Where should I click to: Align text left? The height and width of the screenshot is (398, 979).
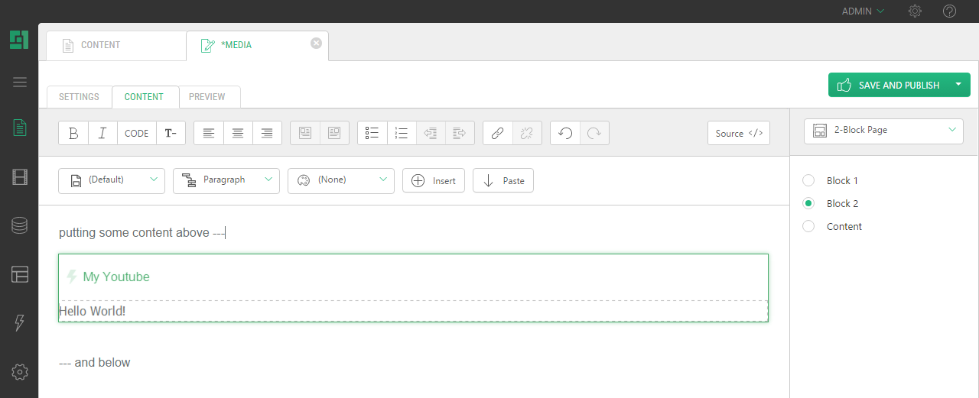[209, 133]
